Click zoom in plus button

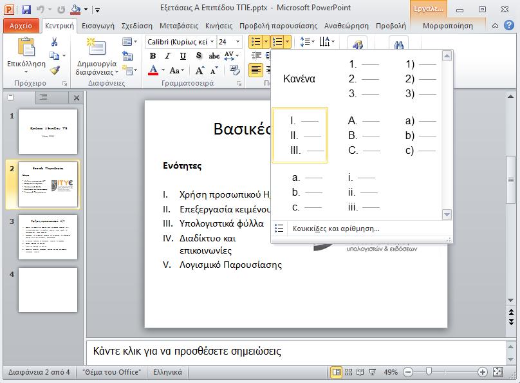482,372
